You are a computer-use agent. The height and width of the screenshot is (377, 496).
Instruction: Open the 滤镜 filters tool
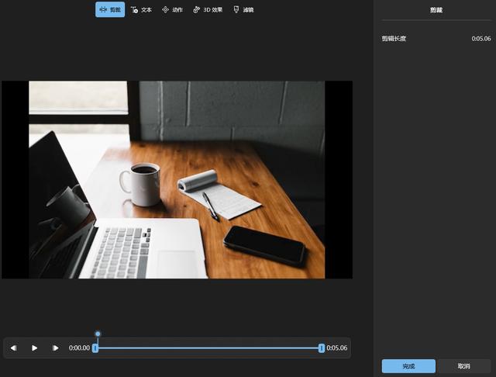[x=243, y=10]
